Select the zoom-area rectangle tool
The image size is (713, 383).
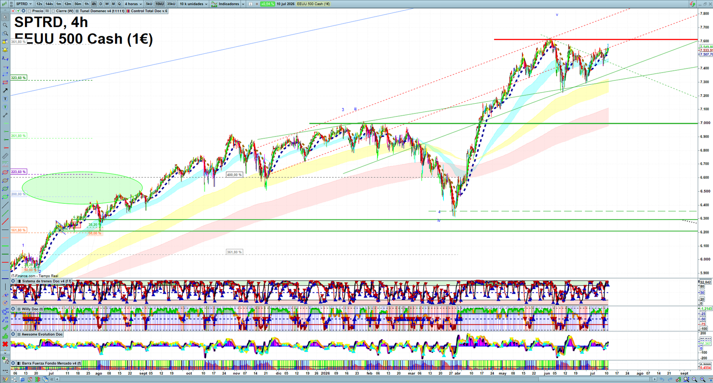pyautogui.click(x=5, y=33)
